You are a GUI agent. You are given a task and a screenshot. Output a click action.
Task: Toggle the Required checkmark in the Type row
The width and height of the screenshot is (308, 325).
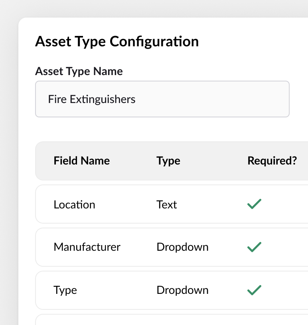254,290
